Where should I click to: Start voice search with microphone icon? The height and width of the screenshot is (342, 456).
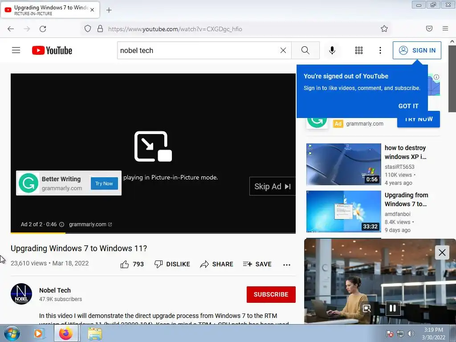pos(332,50)
